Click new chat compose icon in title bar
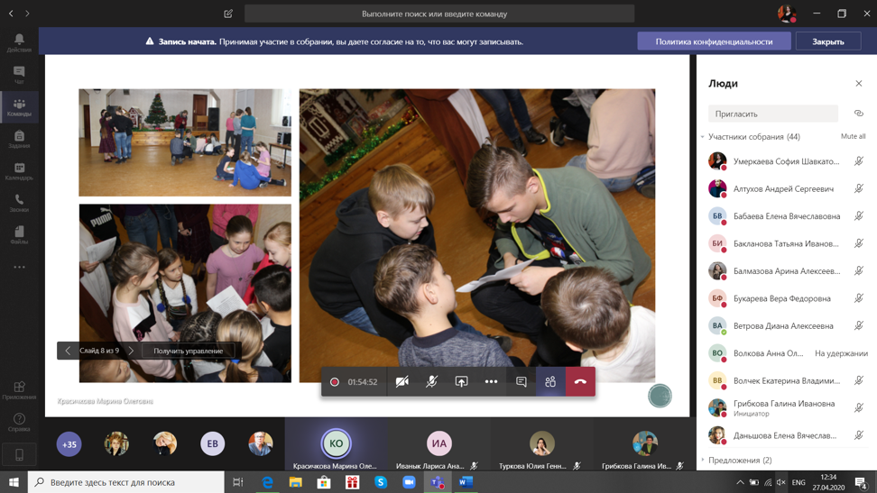The image size is (877, 493). point(228,14)
